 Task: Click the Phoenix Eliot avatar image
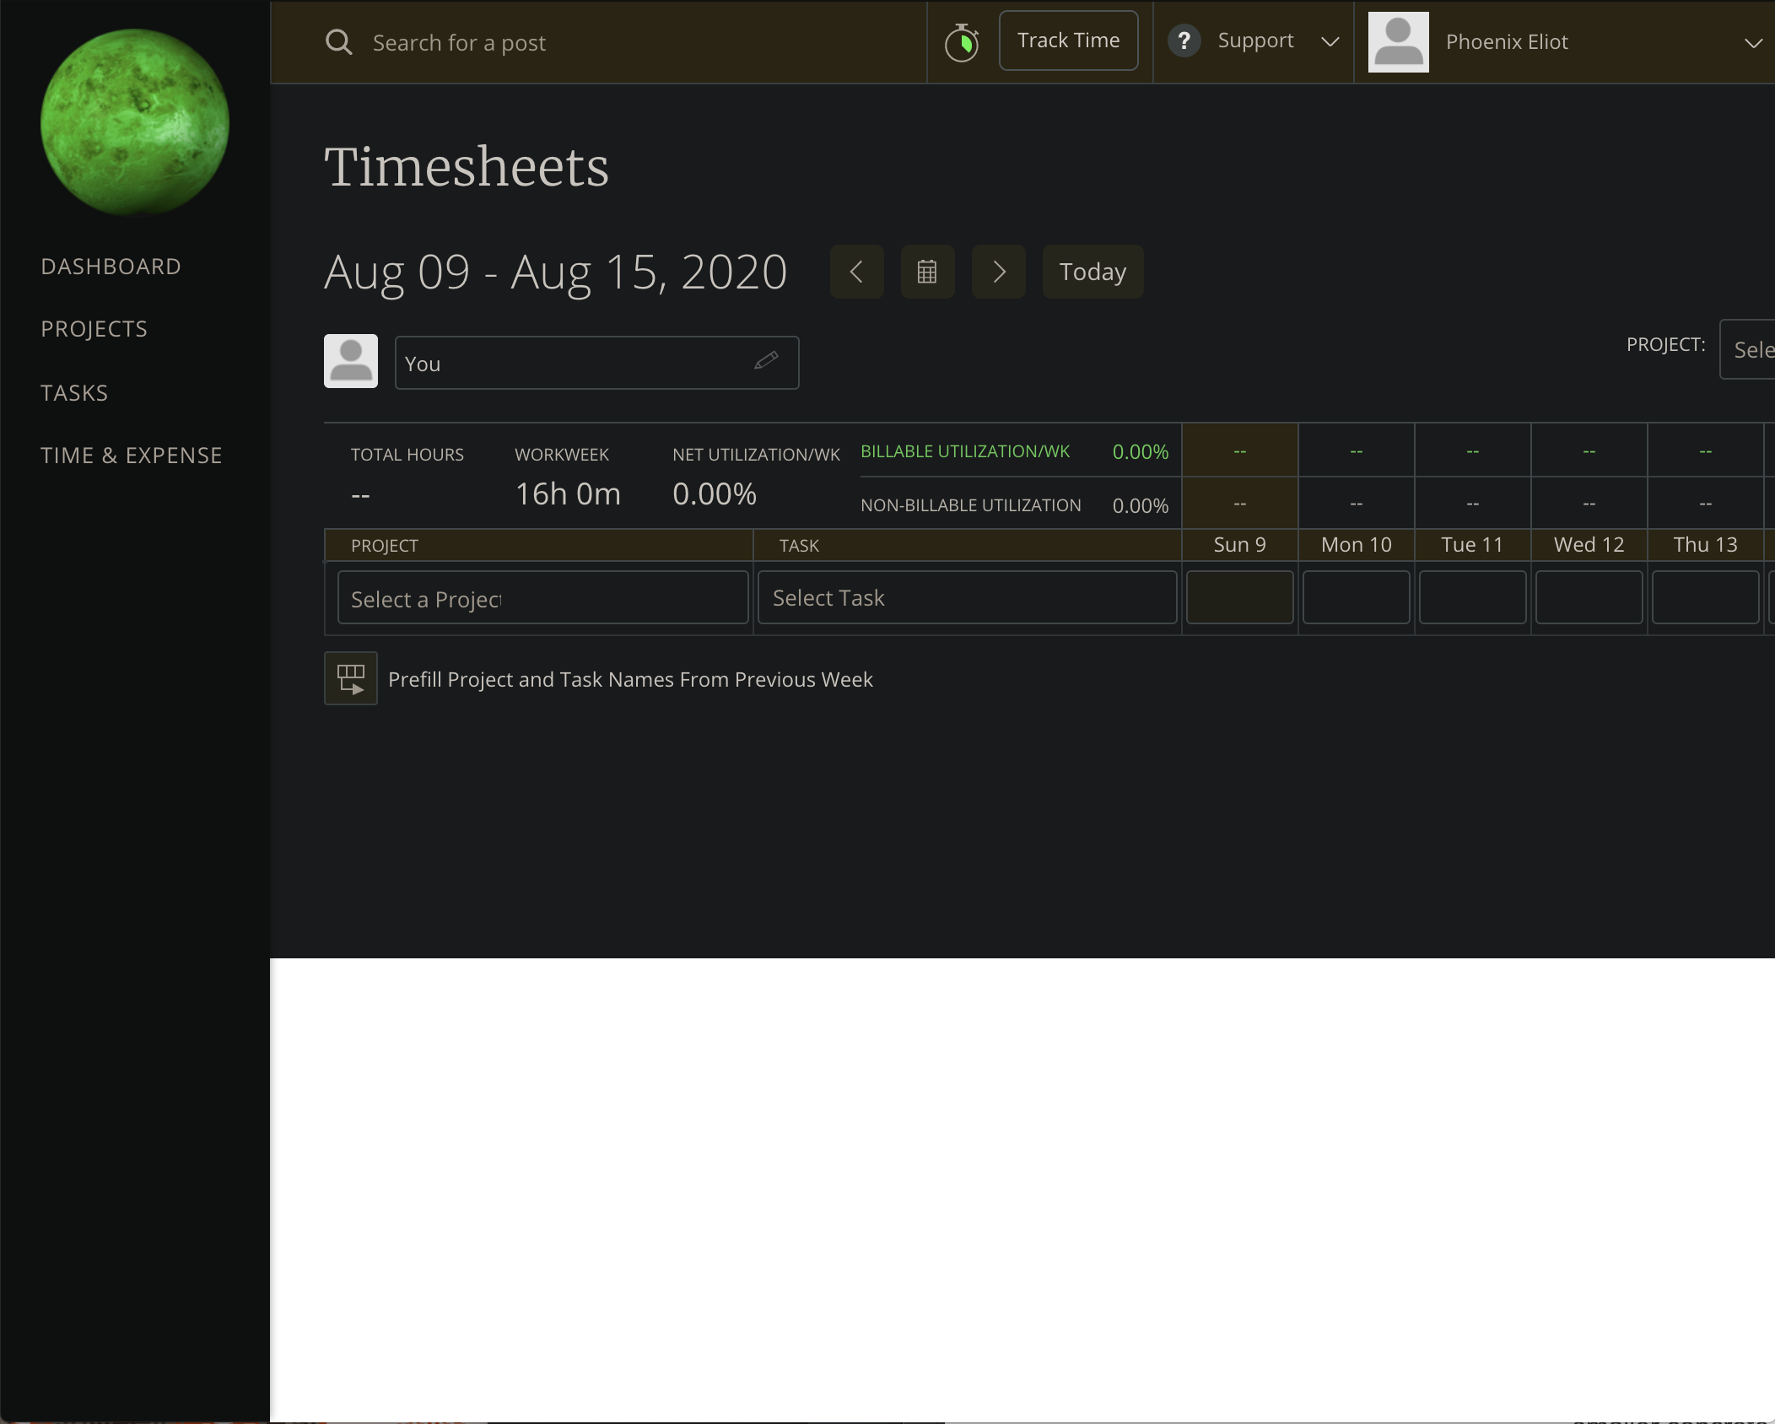click(x=1397, y=40)
